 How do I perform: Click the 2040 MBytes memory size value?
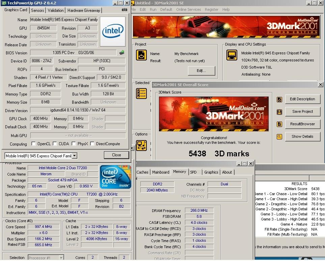point(157,190)
